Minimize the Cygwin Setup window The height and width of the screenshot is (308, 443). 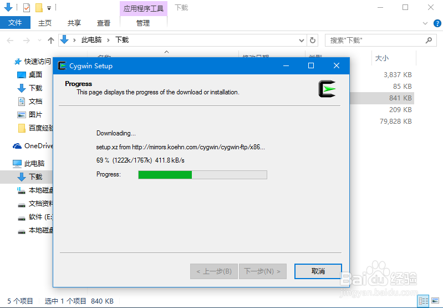coord(286,65)
